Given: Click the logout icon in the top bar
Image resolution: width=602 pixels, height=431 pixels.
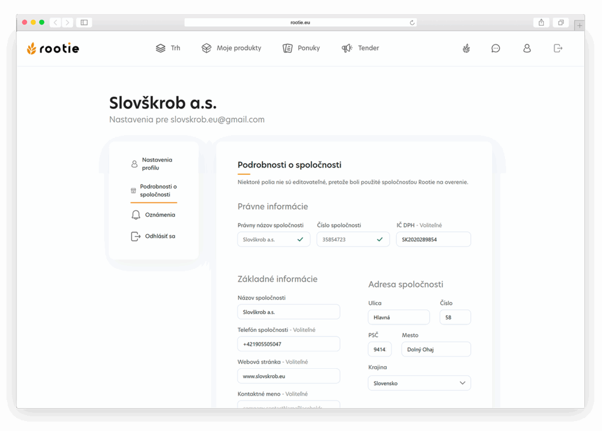Looking at the screenshot, I should pyautogui.click(x=557, y=48).
